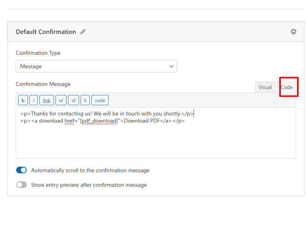Insert a hyperlink using link button
Viewport: 308px width, 225px height.
point(46,100)
